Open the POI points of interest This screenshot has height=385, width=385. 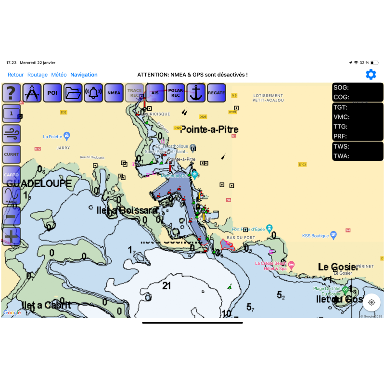pos(52,93)
